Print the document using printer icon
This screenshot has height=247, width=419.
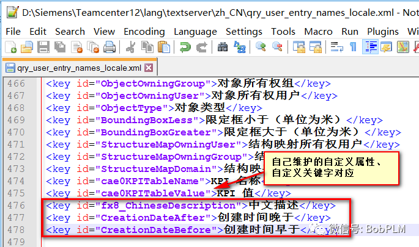point(109,47)
